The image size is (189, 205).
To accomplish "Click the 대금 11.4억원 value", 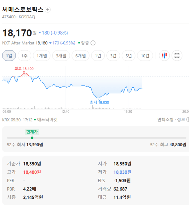I will pos(122,197).
